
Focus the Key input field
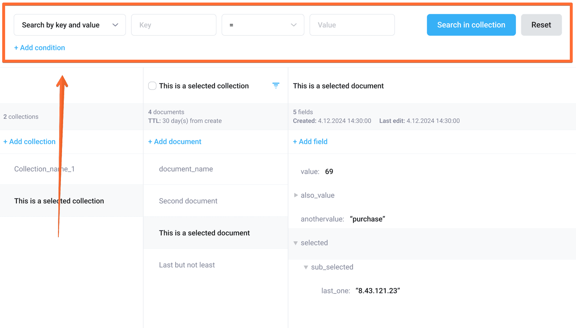click(x=174, y=25)
